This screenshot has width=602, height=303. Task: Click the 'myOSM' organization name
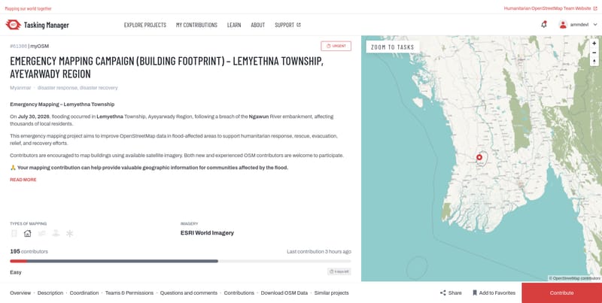tap(40, 46)
